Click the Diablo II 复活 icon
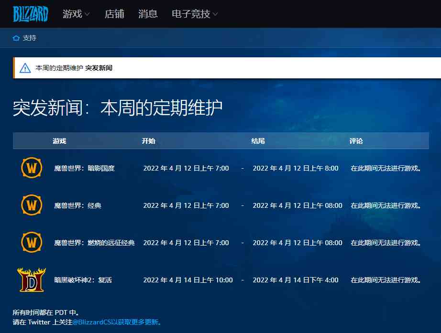This screenshot has width=441, height=333. click(x=32, y=280)
